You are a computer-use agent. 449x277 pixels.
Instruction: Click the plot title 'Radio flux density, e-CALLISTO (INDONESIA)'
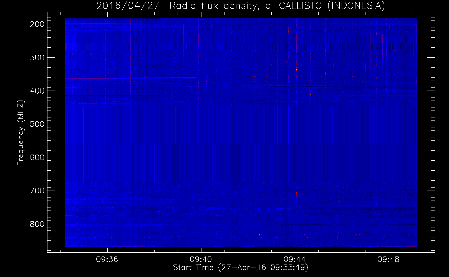[277, 6]
